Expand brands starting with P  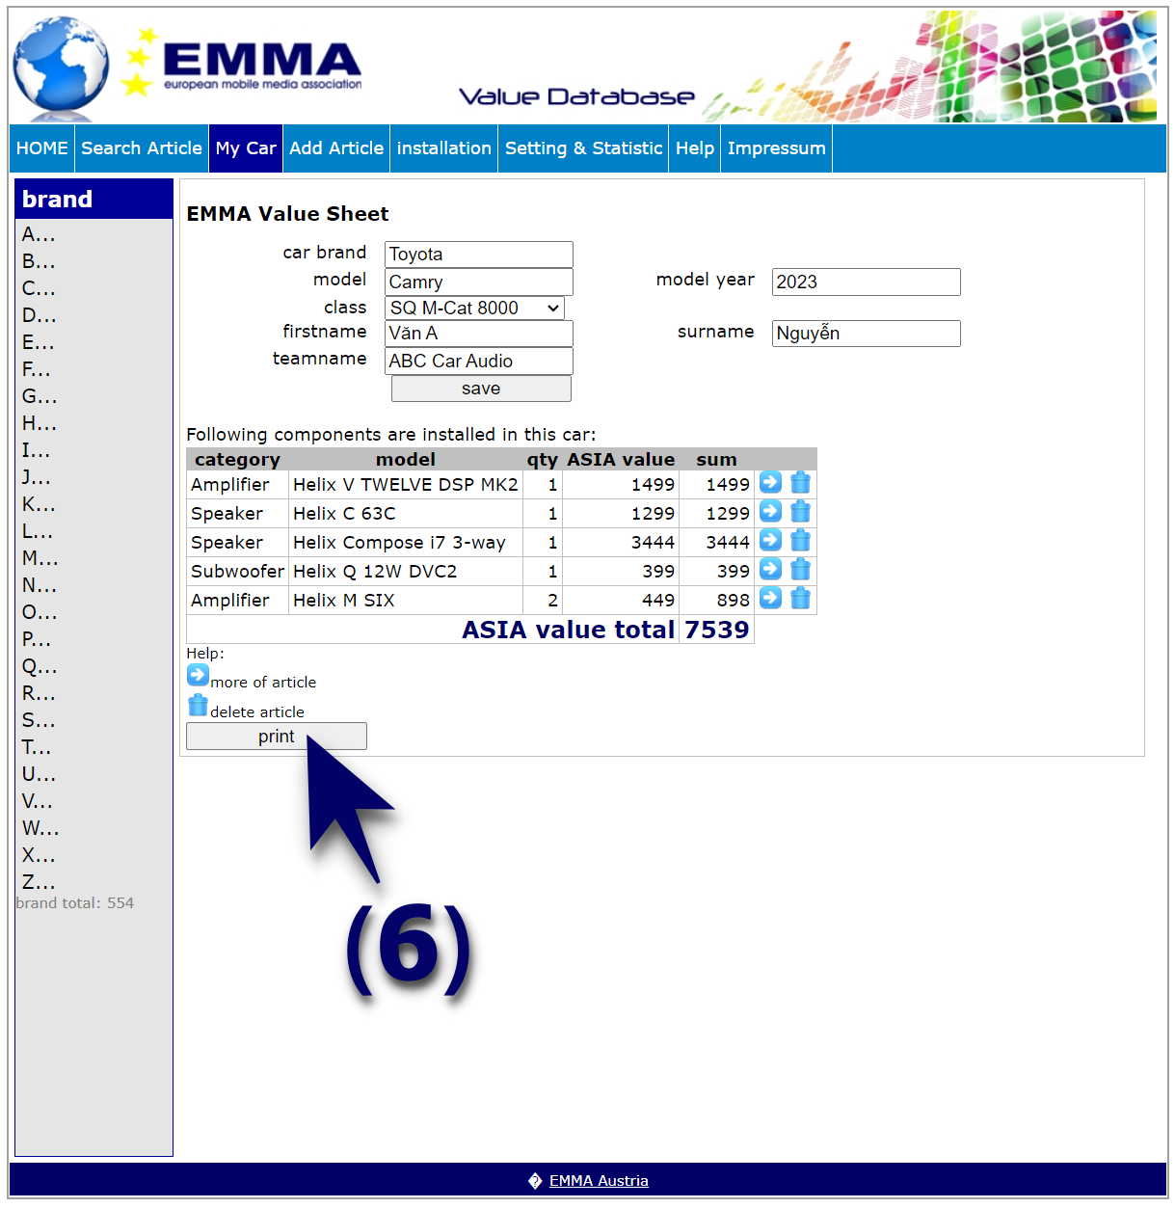click(x=37, y=639)
